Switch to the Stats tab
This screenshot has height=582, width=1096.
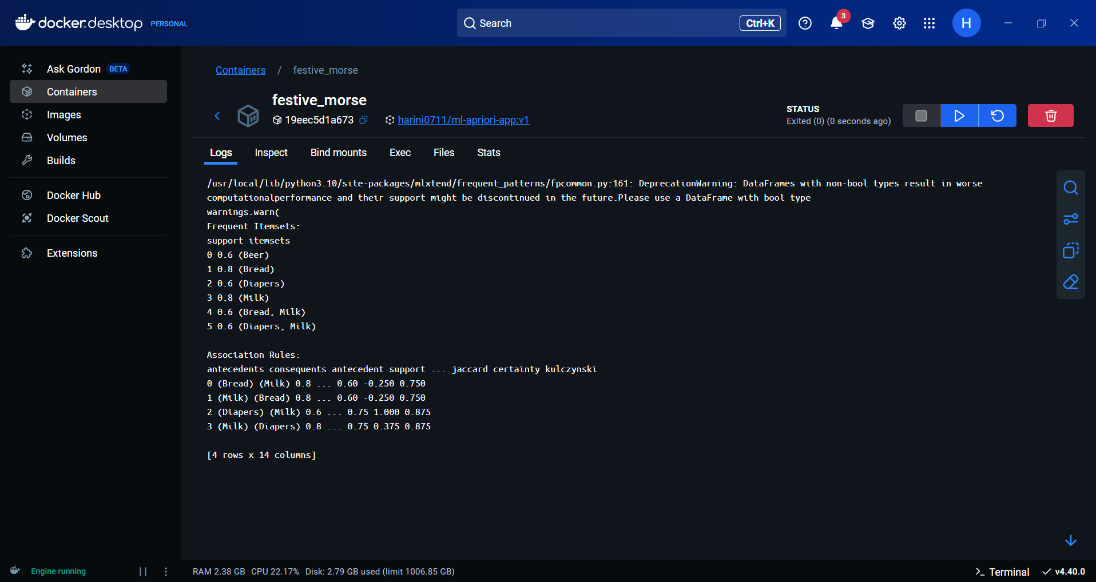click(489, 153)
